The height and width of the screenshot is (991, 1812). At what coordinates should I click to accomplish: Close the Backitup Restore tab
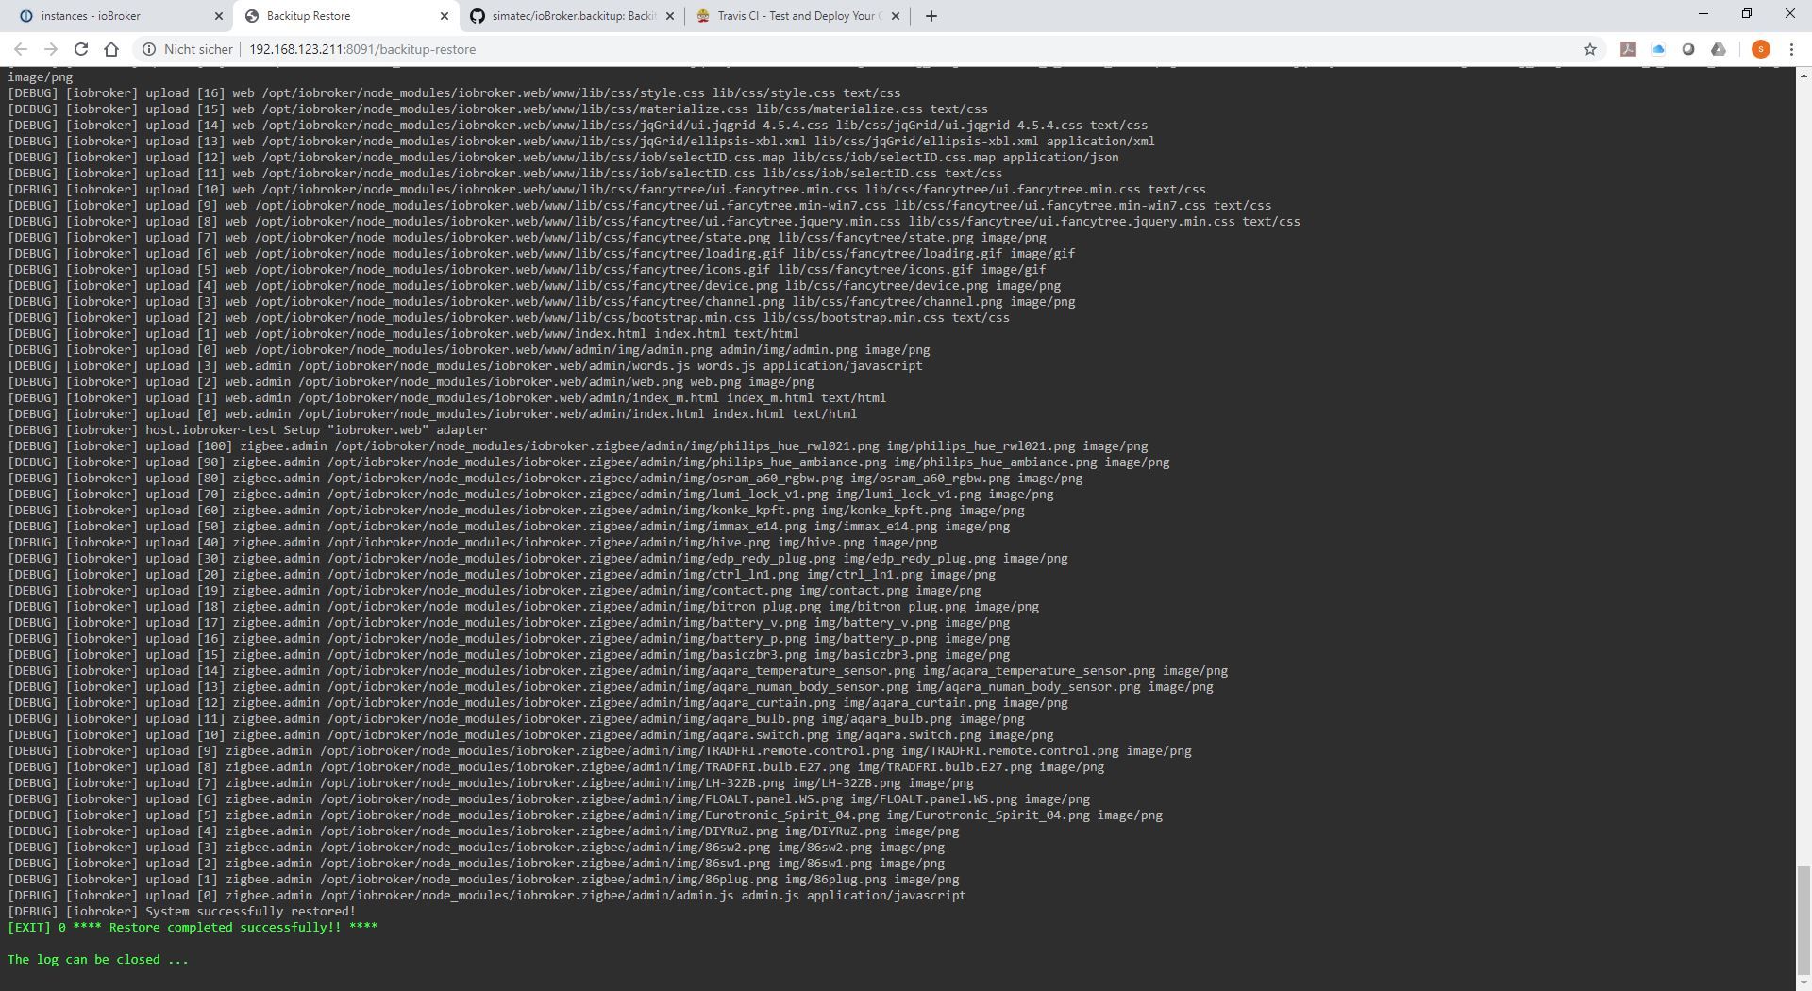click(x=445, y=16)
